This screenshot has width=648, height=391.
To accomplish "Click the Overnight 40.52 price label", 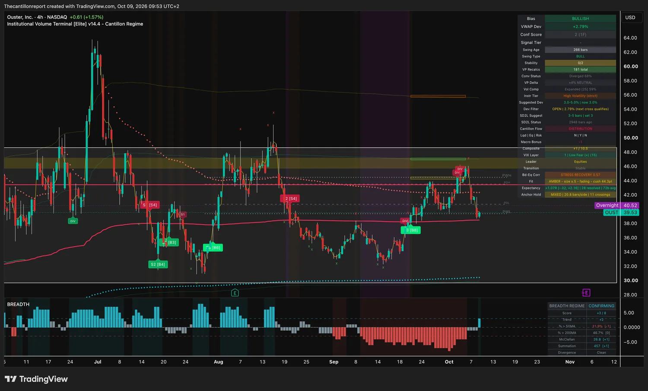I will pos(616,206).
